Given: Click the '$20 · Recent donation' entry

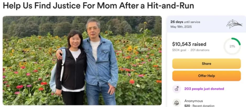Looking at the screenshot, I should 199,106.
